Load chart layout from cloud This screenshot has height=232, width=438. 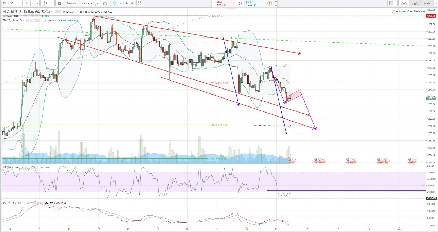point(404,3)
